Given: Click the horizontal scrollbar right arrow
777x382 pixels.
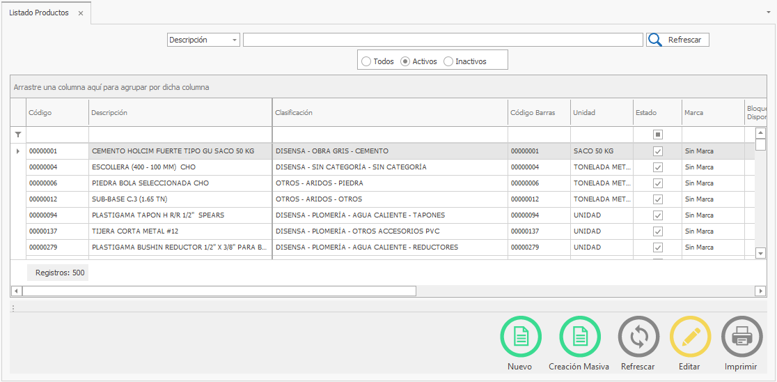Looking at the screenshot, I should tap(761, 291).
